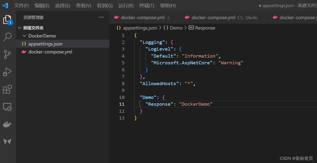Open the Run and Debug view
317x163 pixels.
pos(7,72)
